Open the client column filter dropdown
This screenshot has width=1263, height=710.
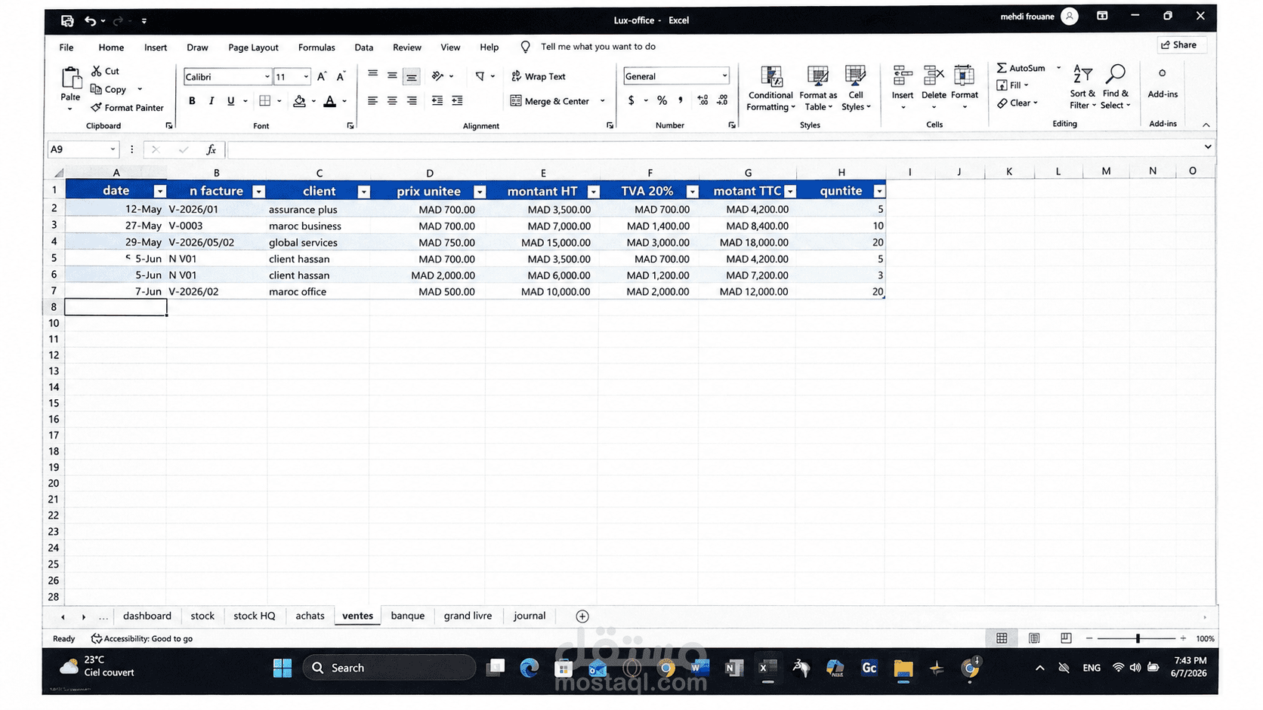[x=363, y=192]
